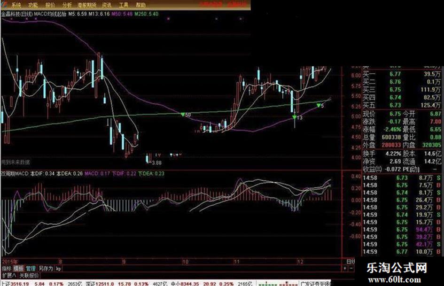The image size is (444, 286).
Task: Click the app logo icon in title bar
Action: pyautogui.click(x=4, y=5)
